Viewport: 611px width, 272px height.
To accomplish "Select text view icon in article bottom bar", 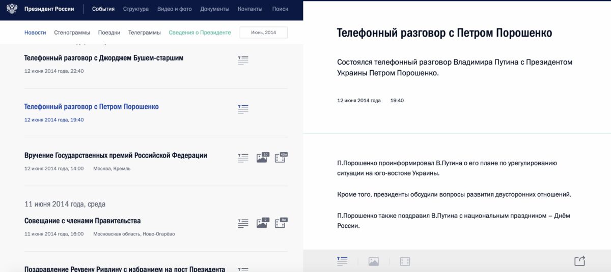I will coord(342,261).
